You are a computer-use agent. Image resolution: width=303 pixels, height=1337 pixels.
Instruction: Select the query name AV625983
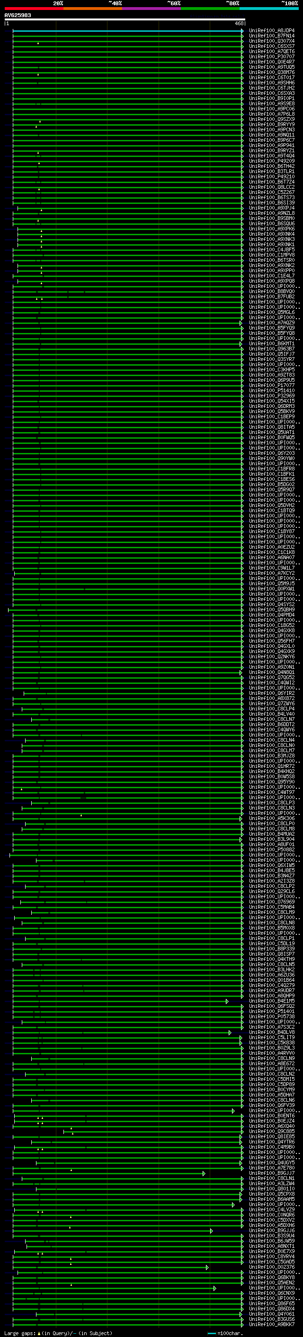tap(18, 16)
